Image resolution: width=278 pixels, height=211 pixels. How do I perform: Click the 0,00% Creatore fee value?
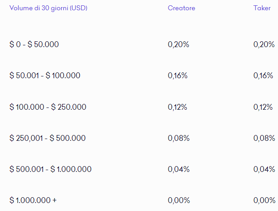click(x=179, y=200)
